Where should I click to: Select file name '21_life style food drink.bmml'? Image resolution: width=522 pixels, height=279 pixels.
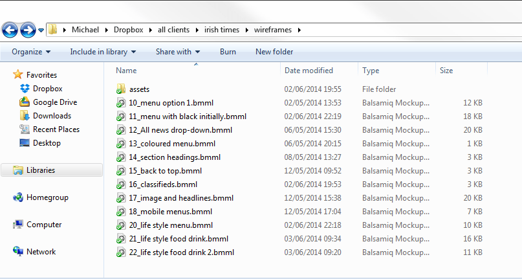[x=179, y=239]
